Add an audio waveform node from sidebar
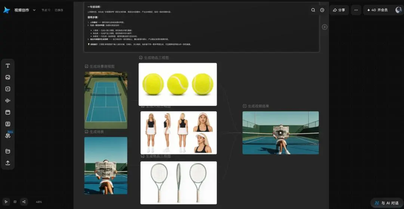This screenshot has height=209, width=404. coord(8,101)
